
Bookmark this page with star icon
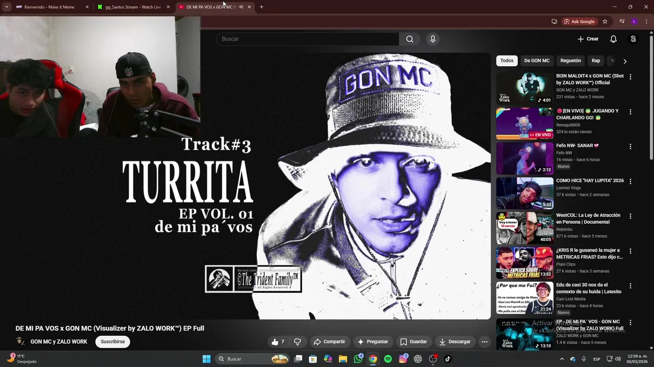(x=605, y=21)
